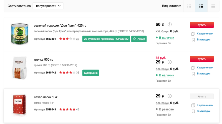222x124 pixels.
Task: Buy the green peas with Купить
Action: pos(202,25)
